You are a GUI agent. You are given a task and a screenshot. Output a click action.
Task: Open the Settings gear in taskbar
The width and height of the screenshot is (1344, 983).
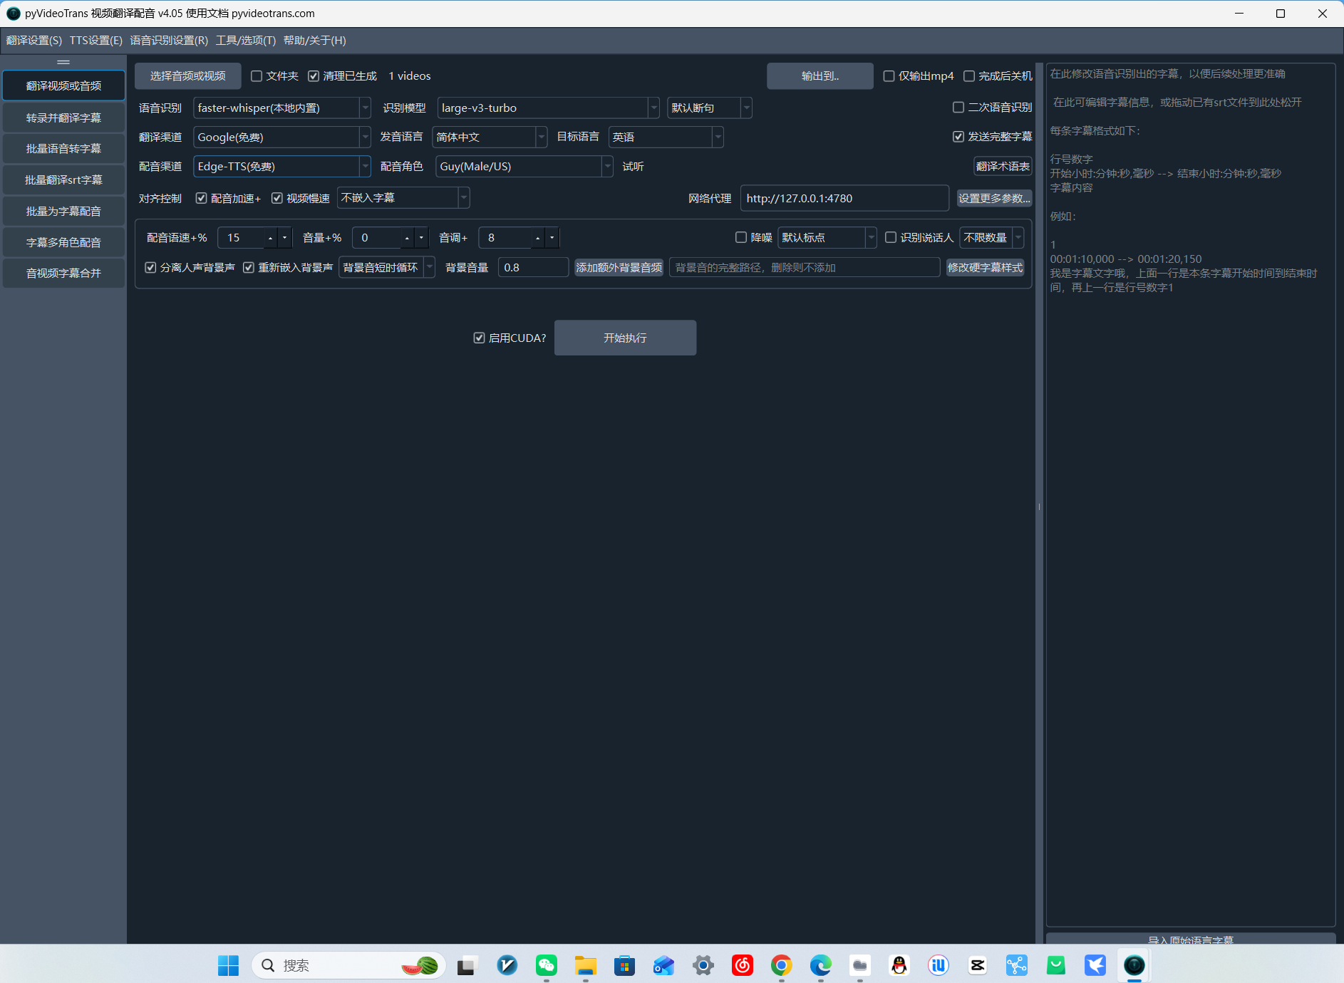tap(703, 965)
